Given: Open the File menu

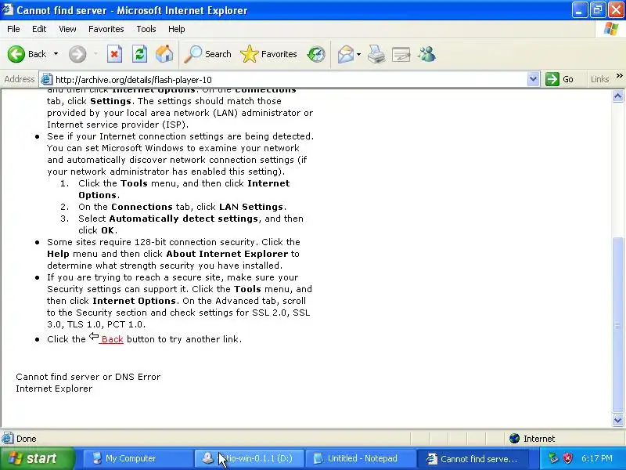Looking at the screenshot, I should coord(13,29).
